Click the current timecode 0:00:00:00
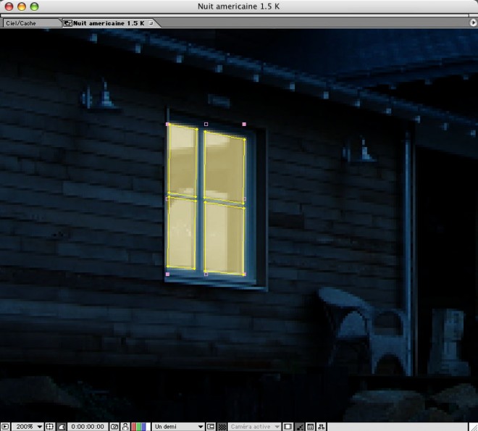Screen dimensions: 478x431 tap(88, 427)
